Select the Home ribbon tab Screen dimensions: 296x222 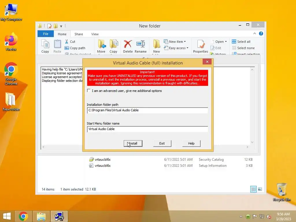(62, 34)
